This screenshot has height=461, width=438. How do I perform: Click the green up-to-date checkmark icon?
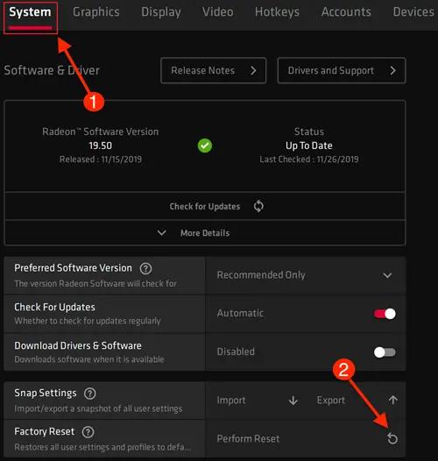(205, 145)
